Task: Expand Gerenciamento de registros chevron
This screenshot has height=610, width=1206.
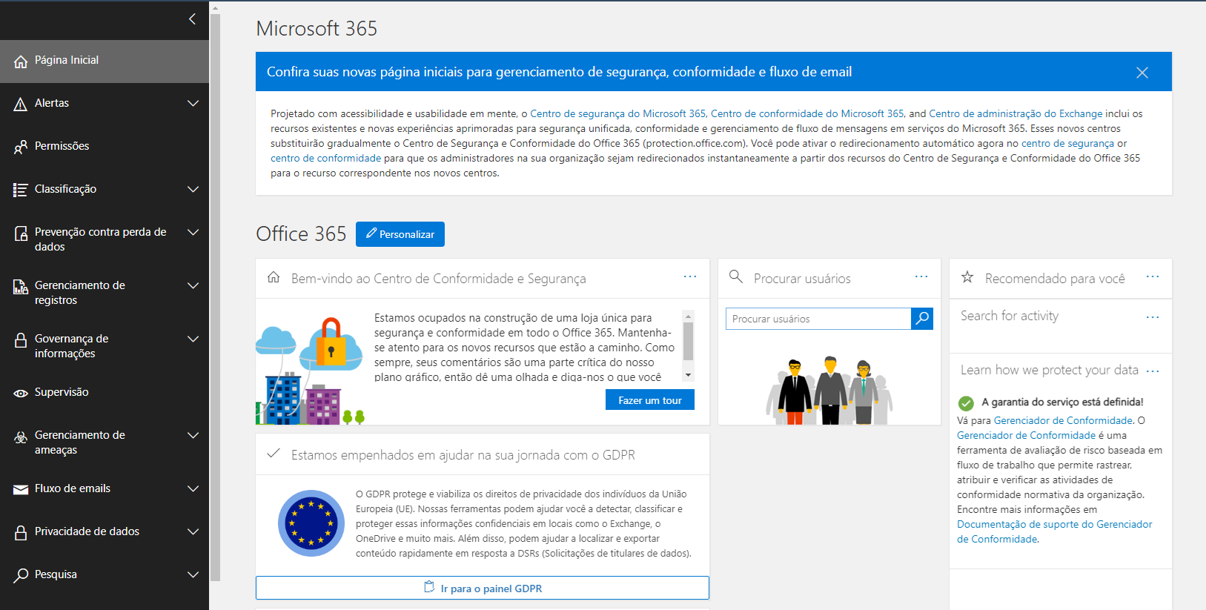Action: click(193, 285)
